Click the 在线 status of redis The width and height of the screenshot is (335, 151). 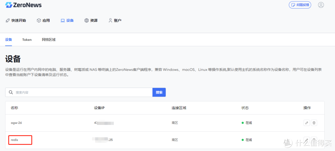click(x=247, y=140)
